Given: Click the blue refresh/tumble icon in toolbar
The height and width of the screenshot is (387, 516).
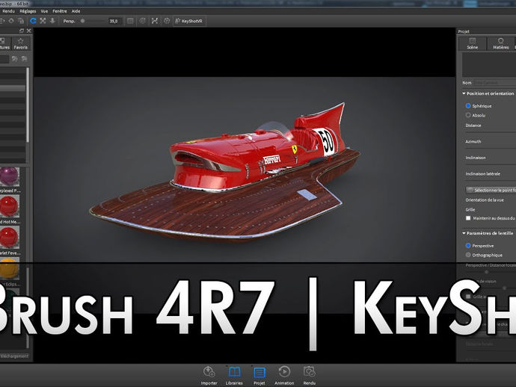Looking at the screenshot, I should tap(33, 21).
